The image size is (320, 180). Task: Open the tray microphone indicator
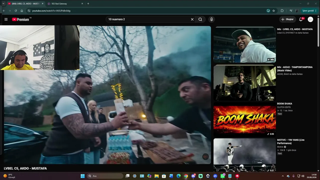point(293,176)
